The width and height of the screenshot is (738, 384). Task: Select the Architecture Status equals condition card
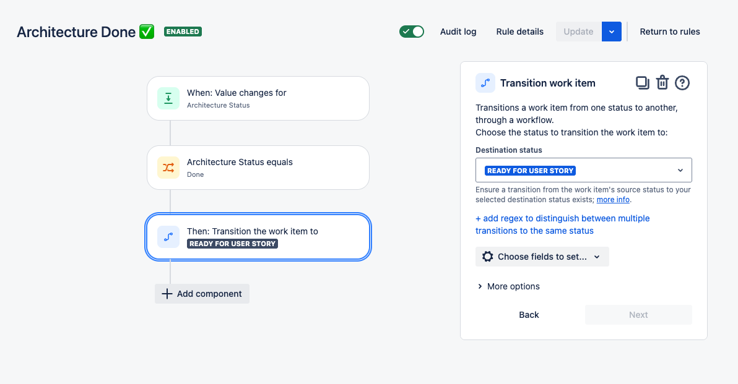coord(258,167)
